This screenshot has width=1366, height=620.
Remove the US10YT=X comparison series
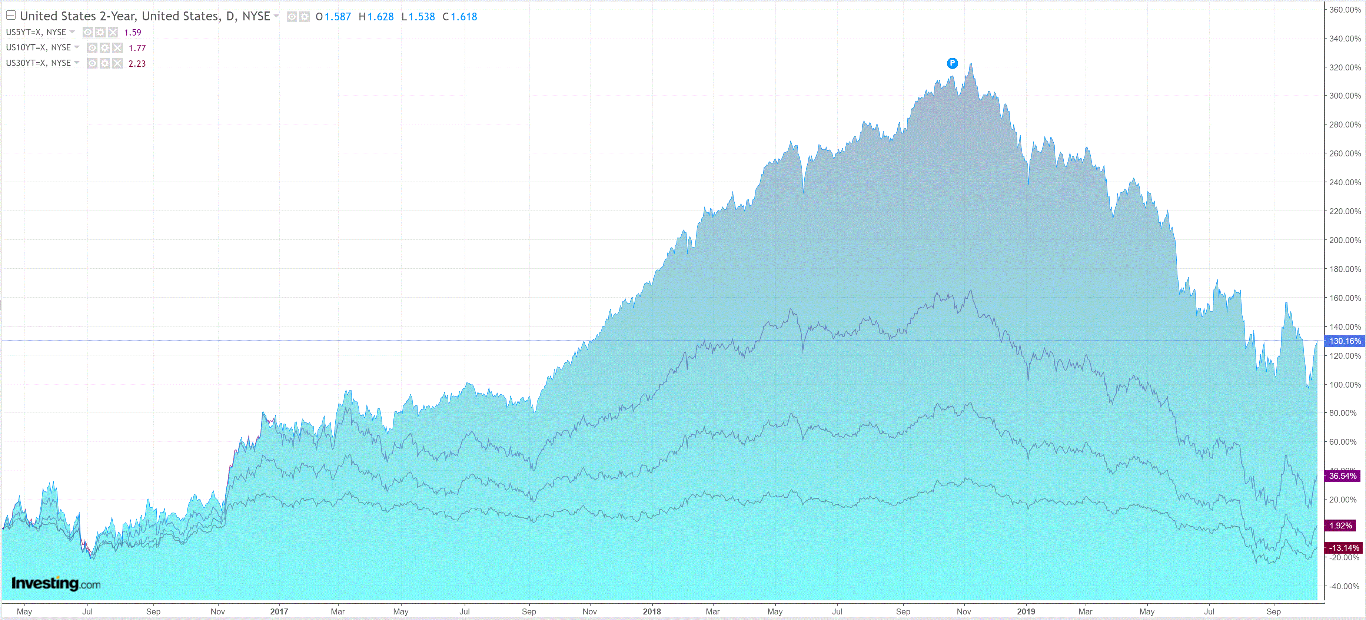pos(117,48)
